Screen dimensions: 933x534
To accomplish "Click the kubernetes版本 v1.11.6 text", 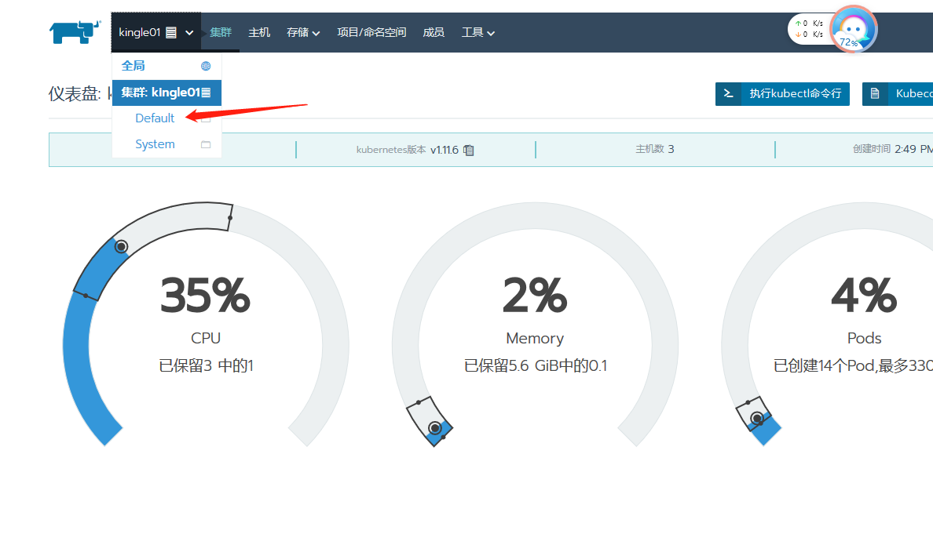I will pyautogui.click(x=408, y=150).
